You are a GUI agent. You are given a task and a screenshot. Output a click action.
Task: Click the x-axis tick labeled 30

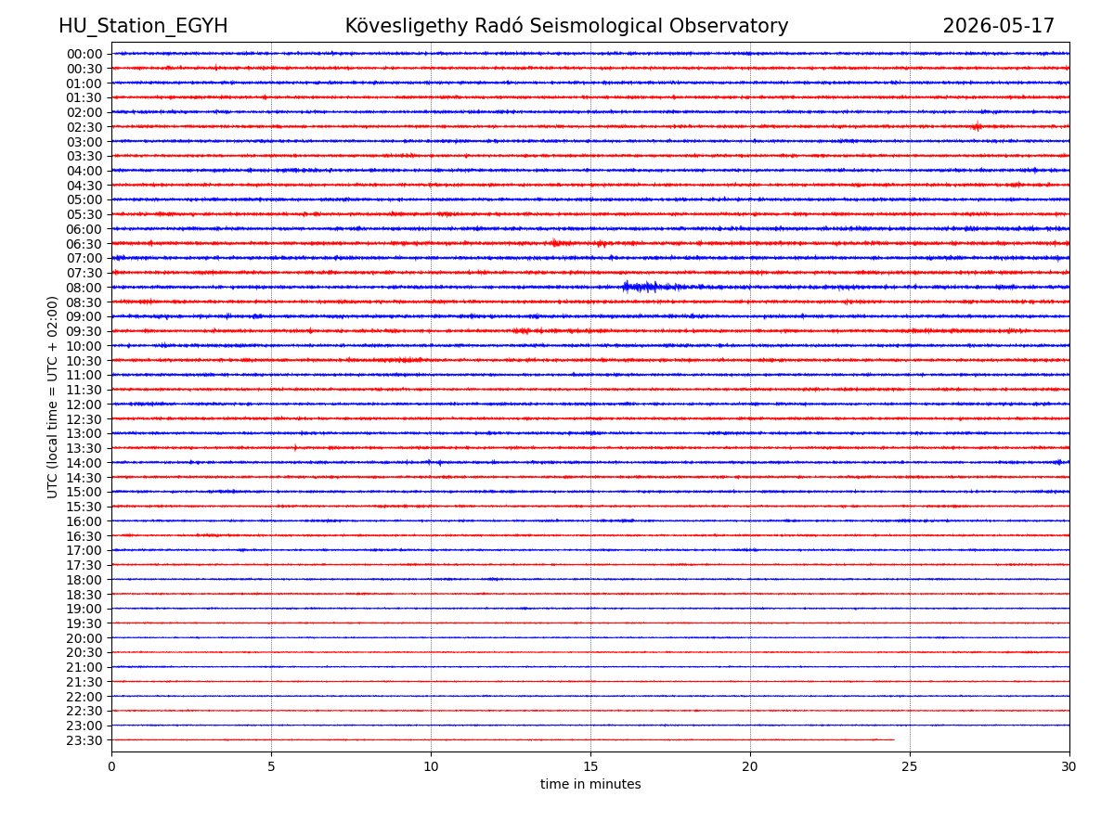tap(1069, 767)
